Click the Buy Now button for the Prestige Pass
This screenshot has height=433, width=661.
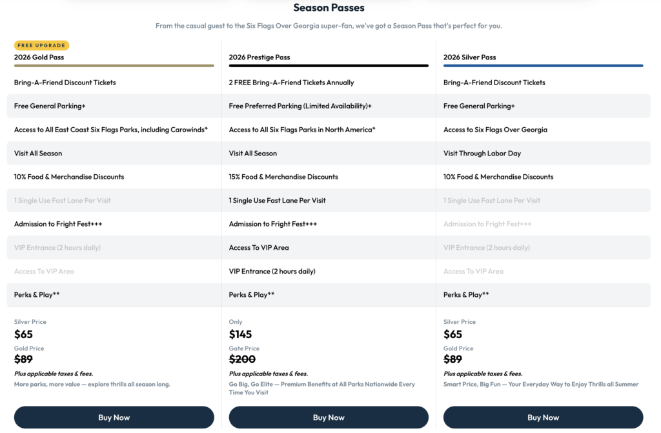329,417
